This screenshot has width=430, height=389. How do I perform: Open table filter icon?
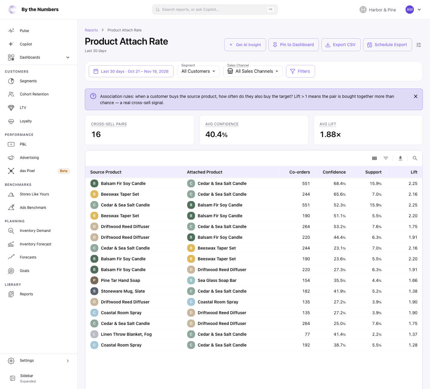pos(386,158)
